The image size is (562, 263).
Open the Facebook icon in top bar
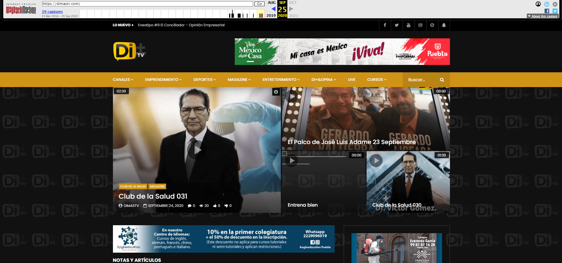(385, 25)
